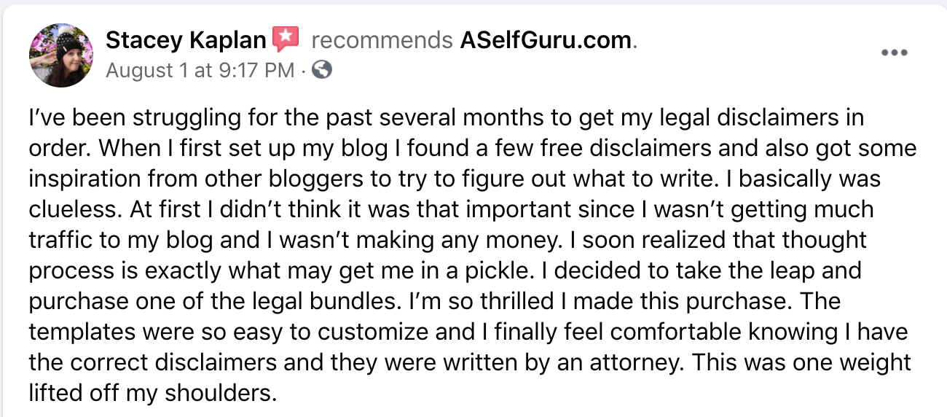Click the word "recommends" in the header
The image size is (947, 417).
click(382, 40)
